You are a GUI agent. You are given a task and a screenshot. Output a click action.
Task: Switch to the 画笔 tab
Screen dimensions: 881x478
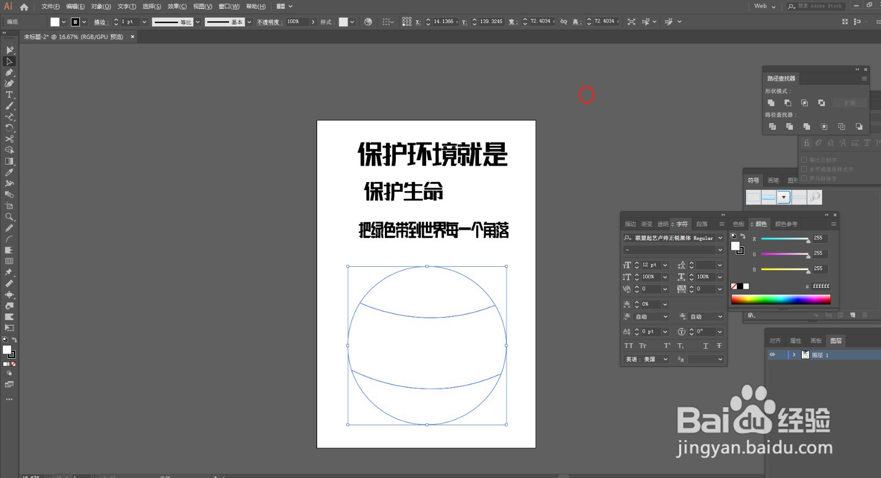point(774,180)
